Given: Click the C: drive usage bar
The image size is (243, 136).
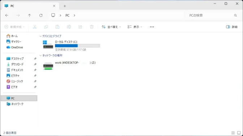Looking at the screenshot, I should click(x=77, y=46).
